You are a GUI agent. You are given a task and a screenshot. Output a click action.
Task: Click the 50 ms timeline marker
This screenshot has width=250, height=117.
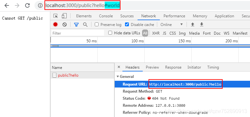[x=91, y=41]
